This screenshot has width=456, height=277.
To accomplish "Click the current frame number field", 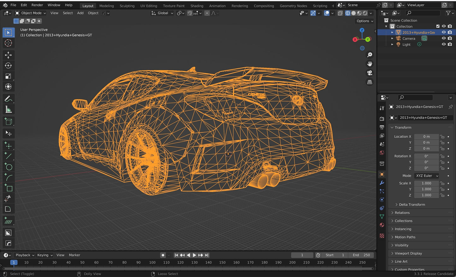I will [302, 255].
